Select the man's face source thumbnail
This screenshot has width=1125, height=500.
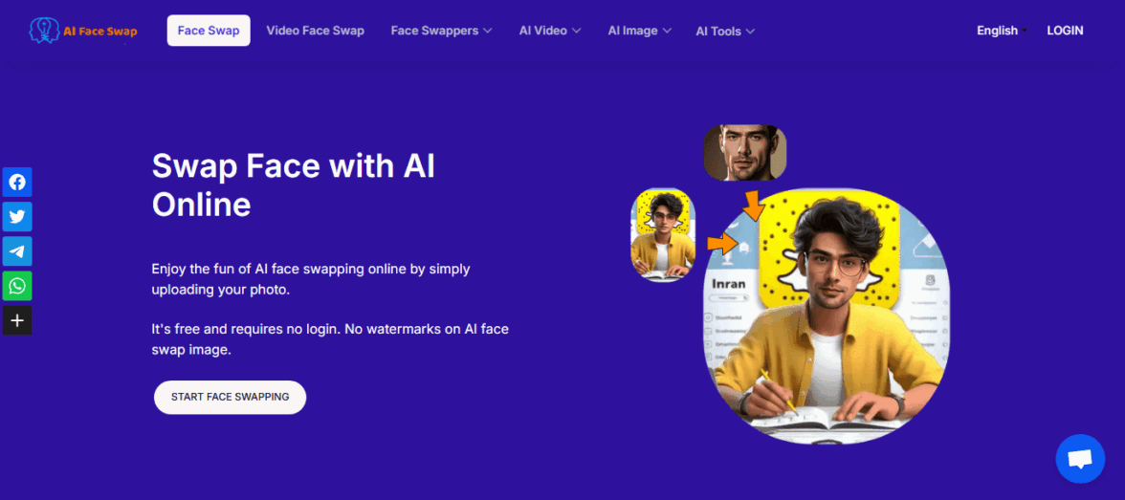[744, 152]
